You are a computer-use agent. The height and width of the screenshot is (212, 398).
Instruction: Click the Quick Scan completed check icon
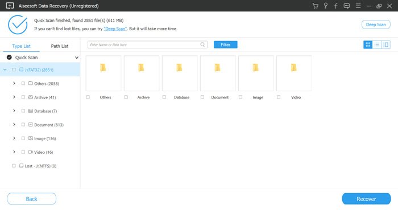coord(10,57)
